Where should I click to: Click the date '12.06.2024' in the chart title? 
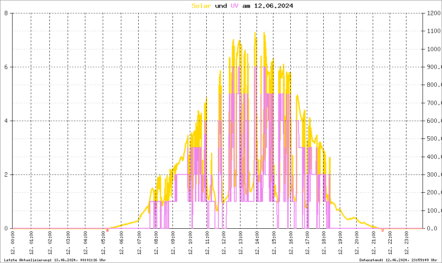tap(273, 6)
